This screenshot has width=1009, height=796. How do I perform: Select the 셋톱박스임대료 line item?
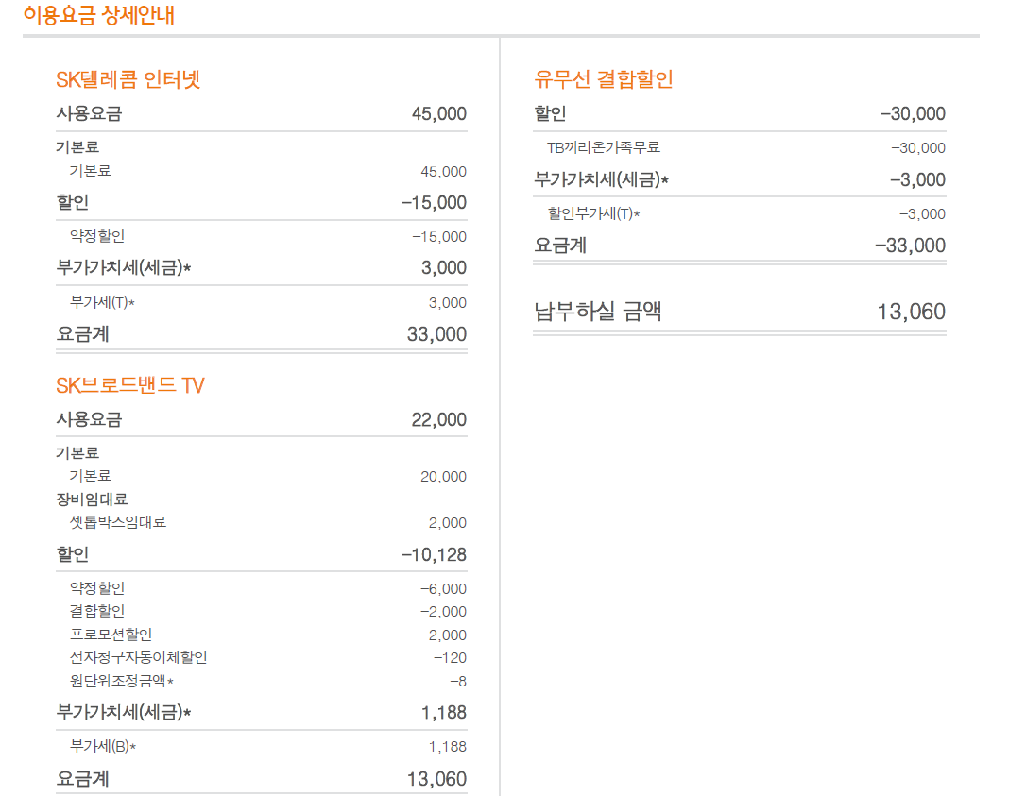tap(118, 522)
